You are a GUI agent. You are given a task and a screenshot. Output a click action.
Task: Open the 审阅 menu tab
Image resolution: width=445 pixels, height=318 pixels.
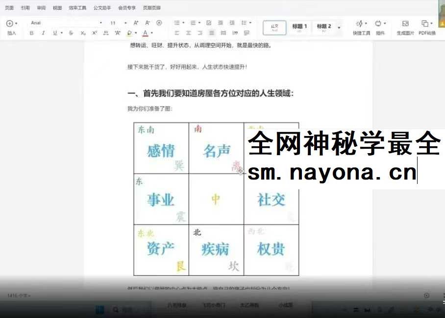pos(42,8)
